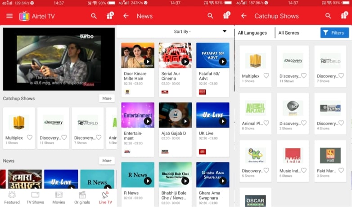Image resolution: width=352 pixels, height=208 pixels.
Task: Open the All Languages selector
Action: [253, 33]
